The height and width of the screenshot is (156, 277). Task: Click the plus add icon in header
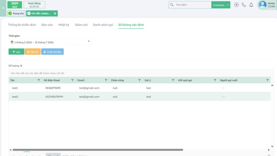pyautogui.click(x=236, y=5)
